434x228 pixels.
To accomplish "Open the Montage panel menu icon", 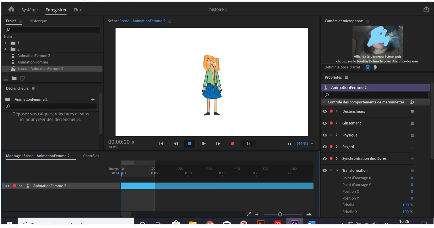I will pos(74,156).
